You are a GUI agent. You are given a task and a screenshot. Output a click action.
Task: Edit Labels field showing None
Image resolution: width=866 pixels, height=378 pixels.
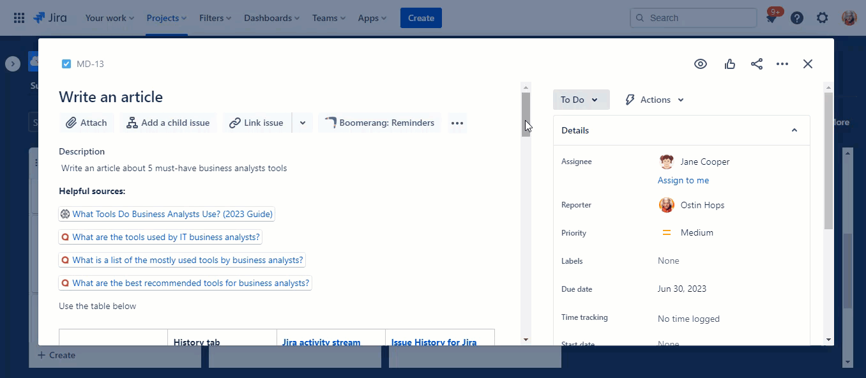tap(668, 261)
